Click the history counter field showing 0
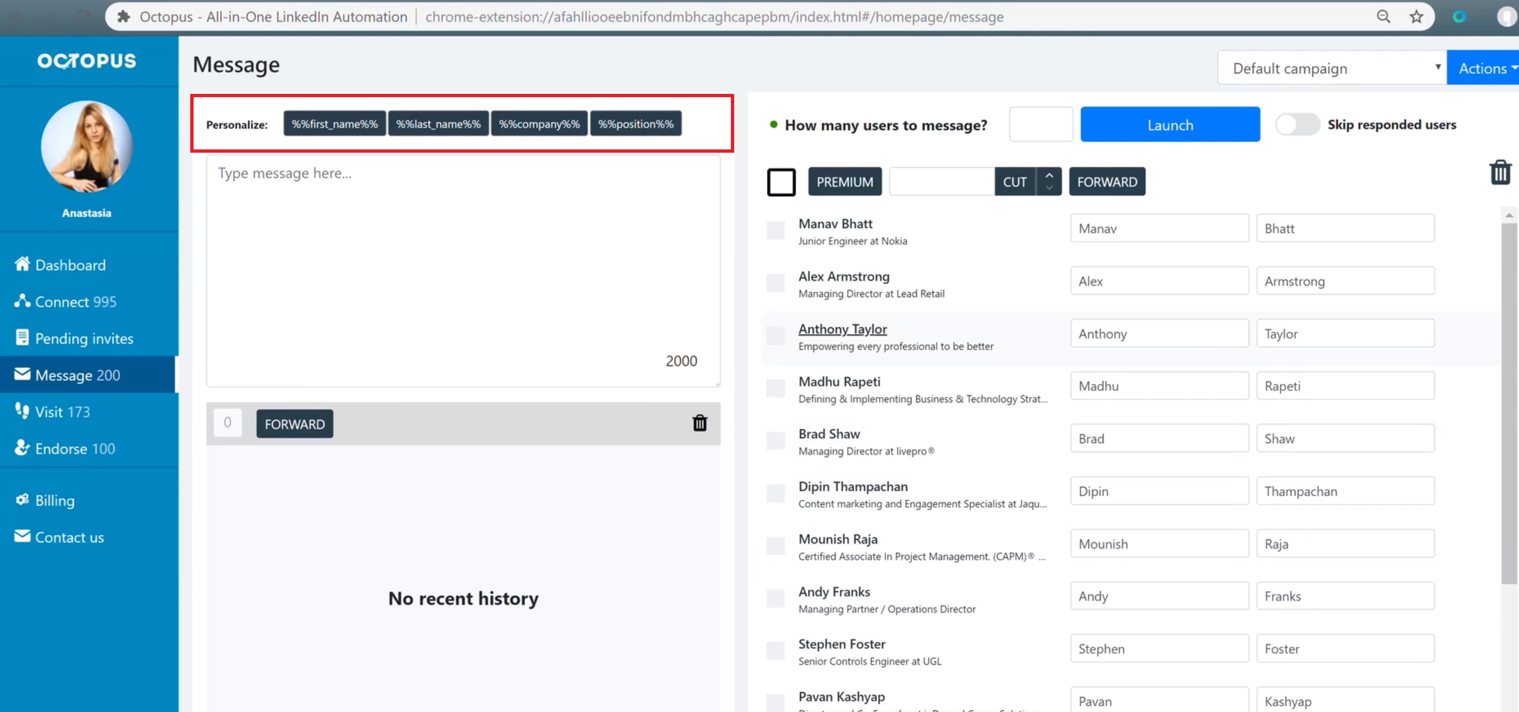Viewport: 1519px width, 712px height. coord(227,423)
